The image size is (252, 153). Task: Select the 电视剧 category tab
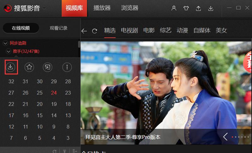129,30
